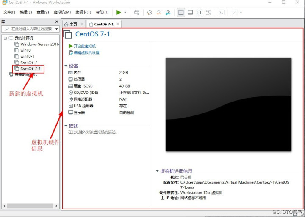This screenshot has height=217, width=305.
Task: Open the console view icon
Action: (x=222, y=12)
